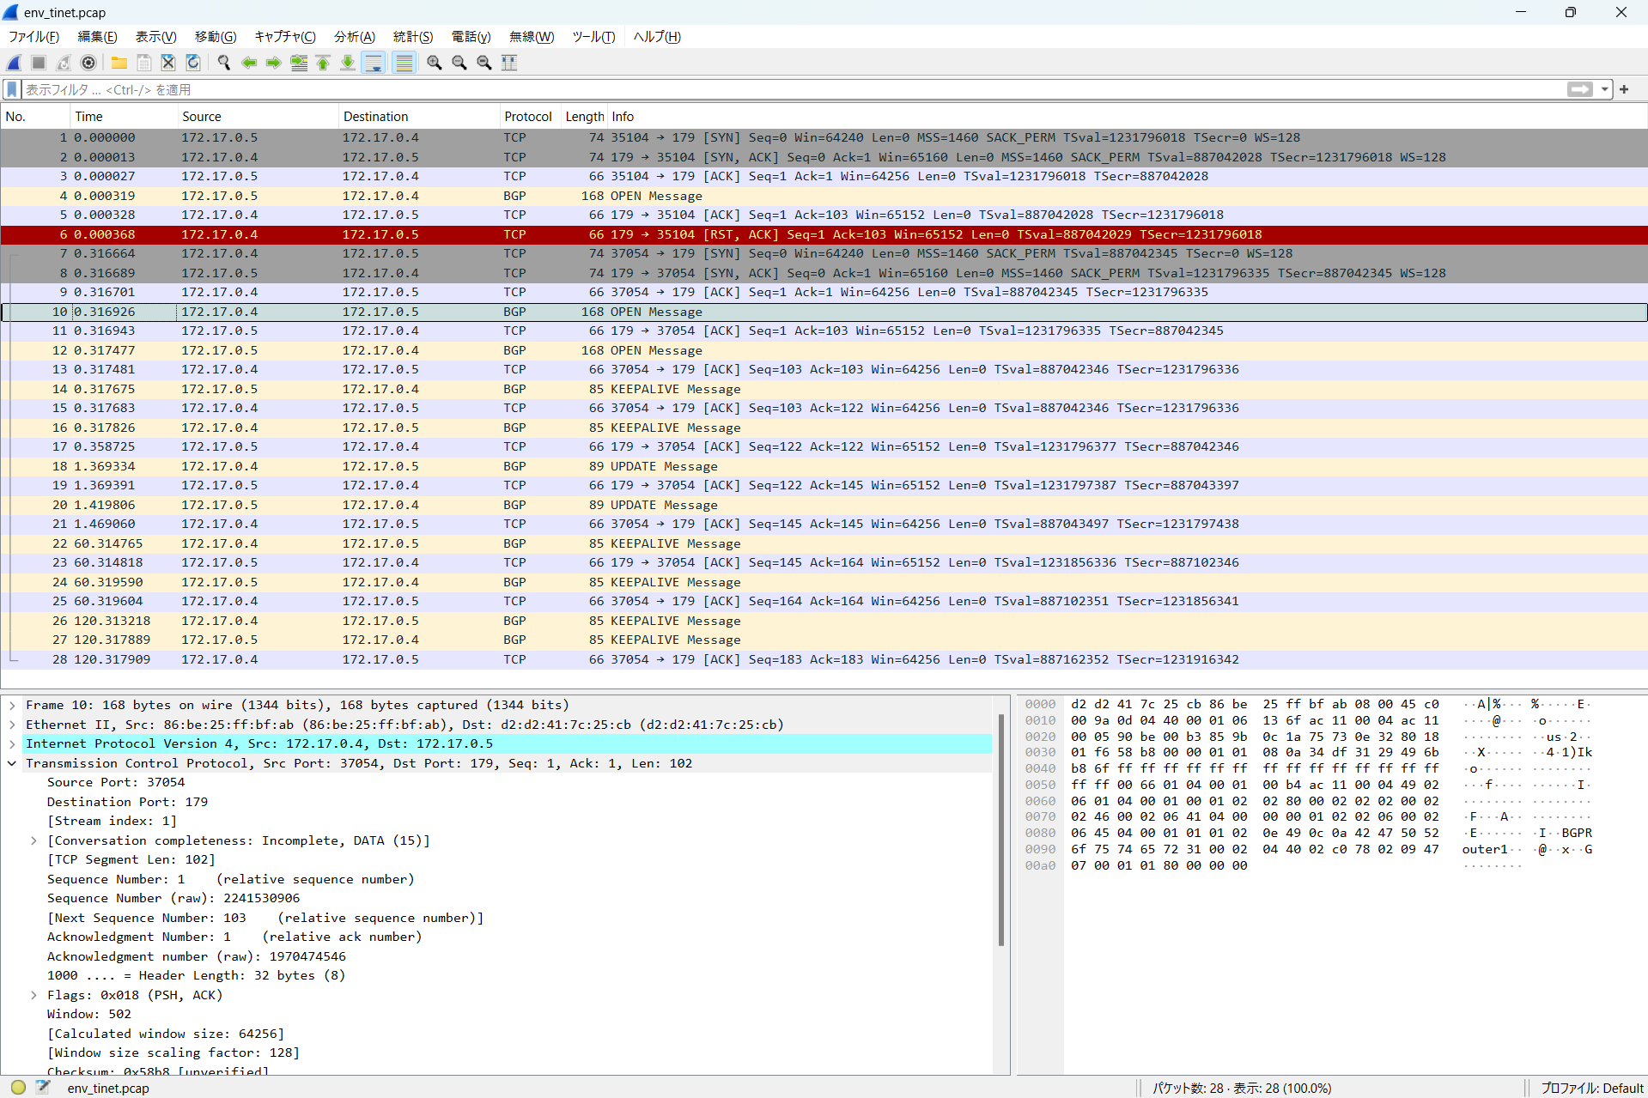
Task: Expand the Frame 10 tree row
Action: pyautogui.click(x=12, y=705)
